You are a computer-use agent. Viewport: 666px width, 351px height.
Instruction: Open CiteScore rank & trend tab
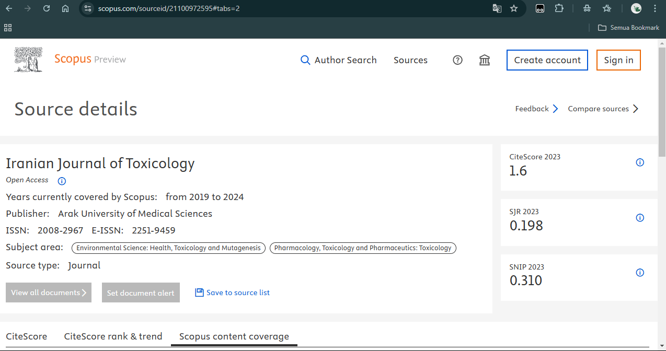(x=113, y=336)
